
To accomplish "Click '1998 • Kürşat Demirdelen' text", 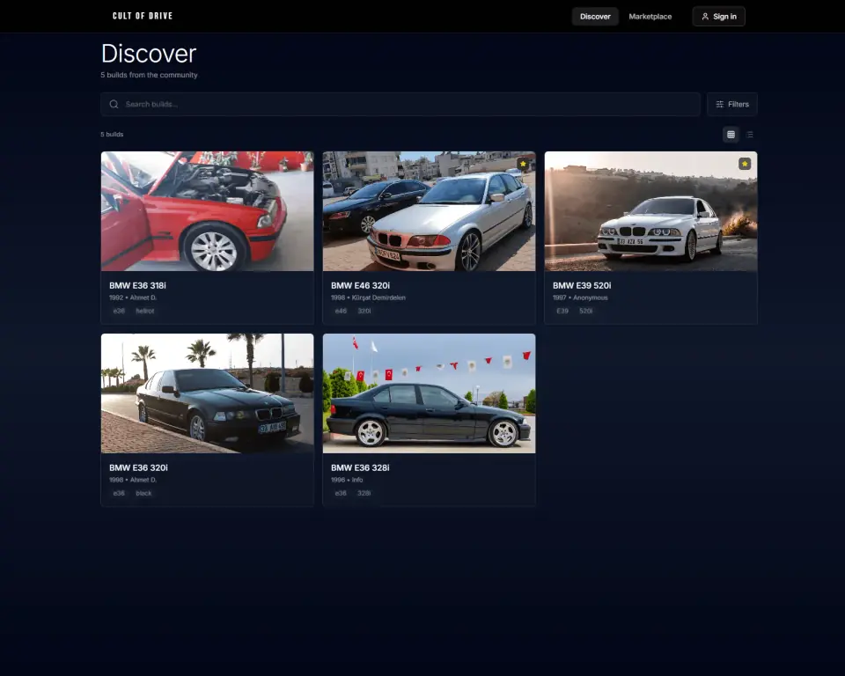I will [x=368, y=298].
